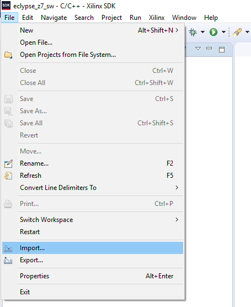Choose Refresh in the File menu
251x307 pixels.
tap(93, 176)
